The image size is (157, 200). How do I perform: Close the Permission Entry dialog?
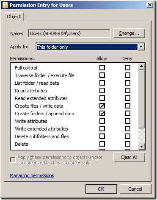click(x=149, y=5)
